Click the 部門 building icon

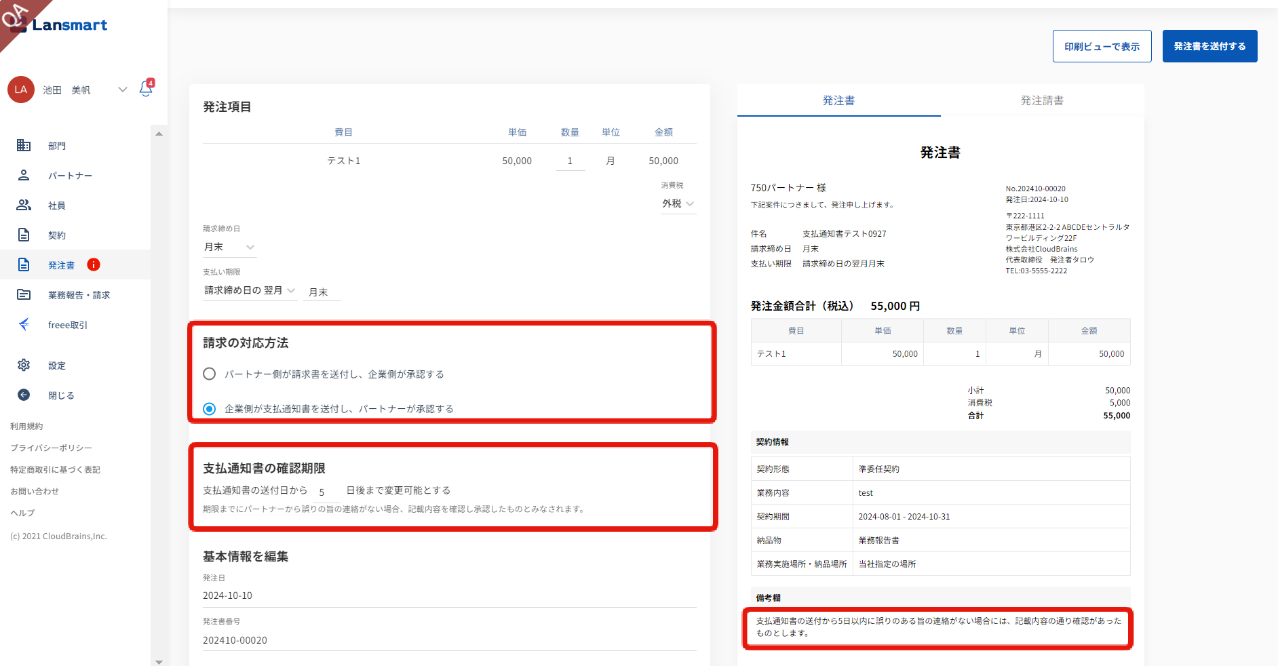coord(24,145)
